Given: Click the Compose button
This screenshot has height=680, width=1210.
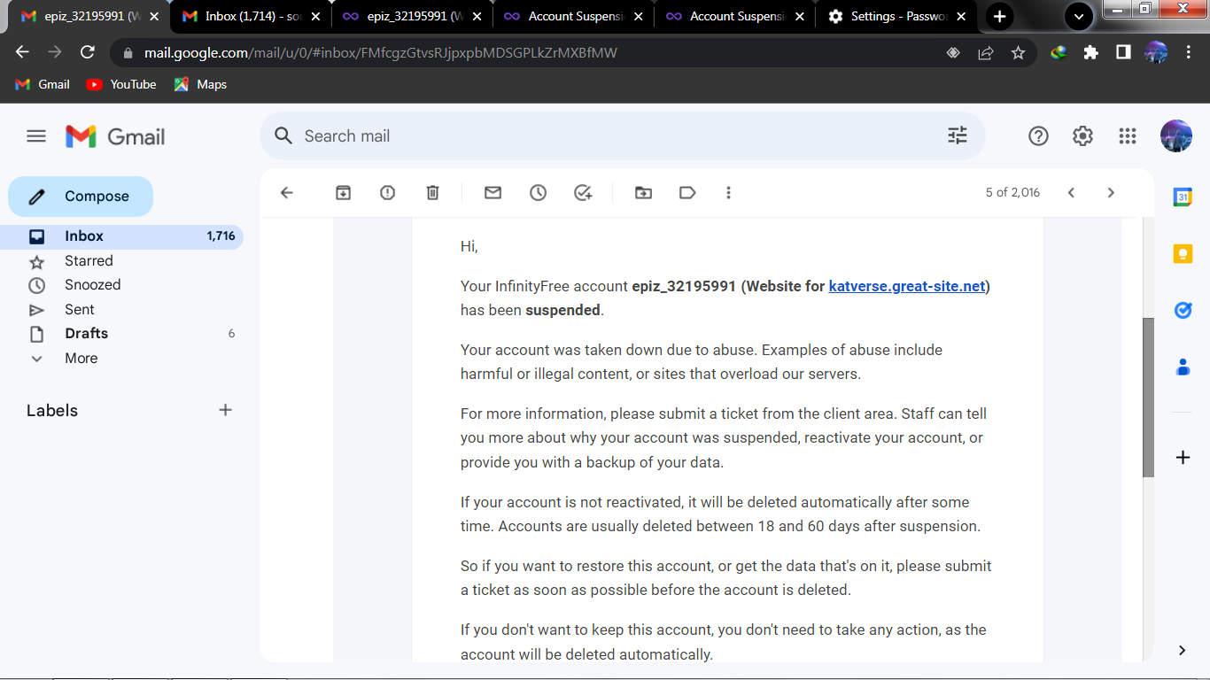Looking at the screenshot, I should 81,197.
